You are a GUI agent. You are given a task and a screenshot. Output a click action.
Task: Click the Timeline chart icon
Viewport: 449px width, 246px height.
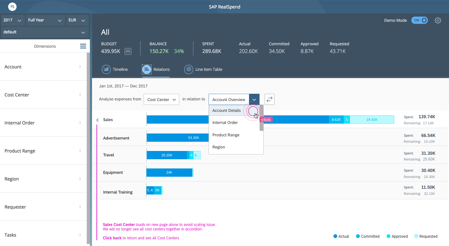tap(106, 69)
